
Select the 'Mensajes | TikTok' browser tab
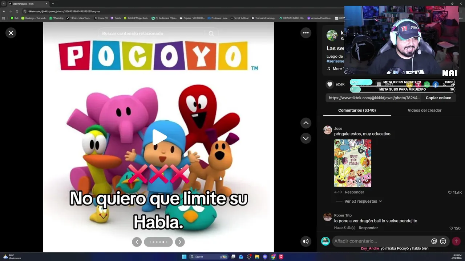(x=28, y=4)
